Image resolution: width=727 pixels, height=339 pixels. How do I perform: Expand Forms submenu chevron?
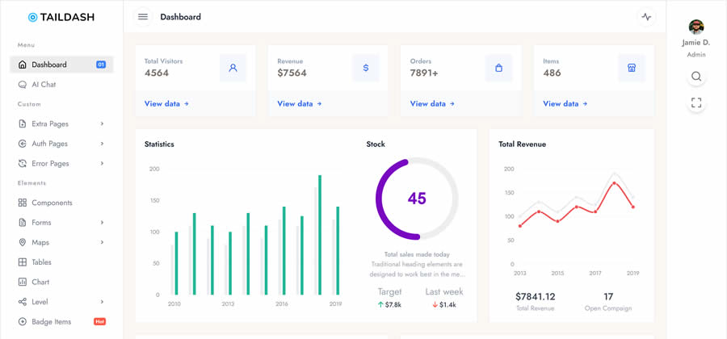coord(102,223)
